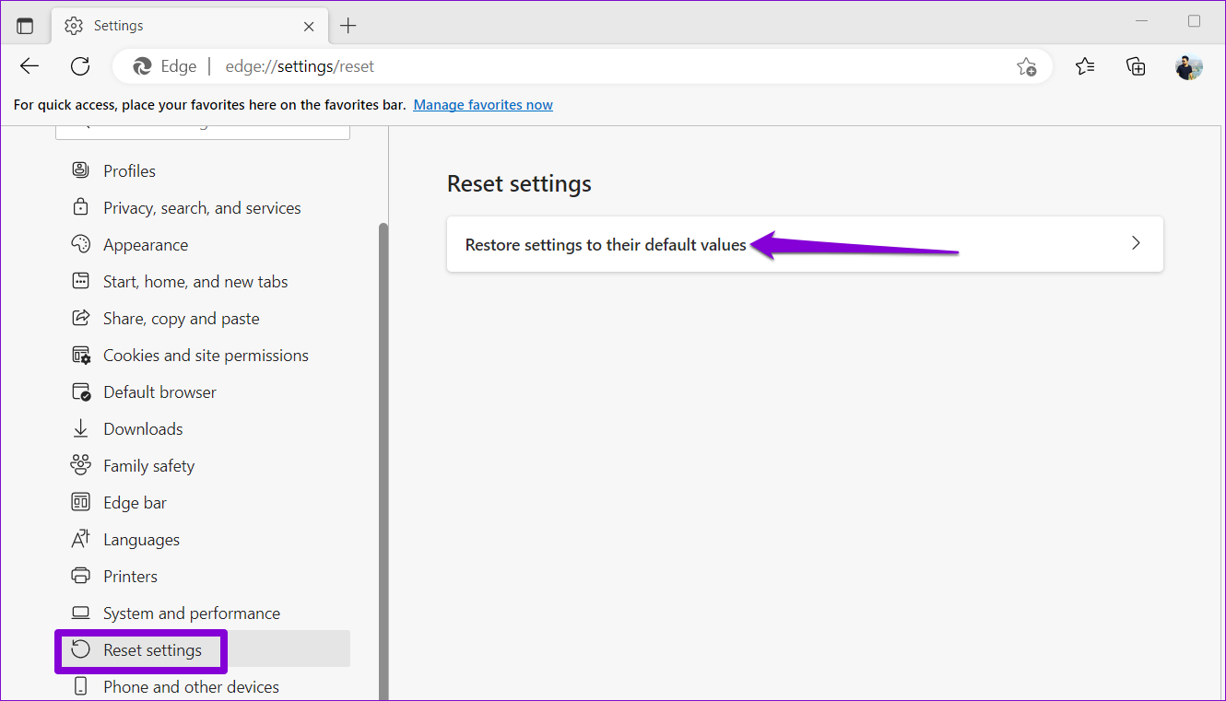Open the tab actions menu icon
Viewport: 1226px width, 701px height.
click(x=25, y=26)
